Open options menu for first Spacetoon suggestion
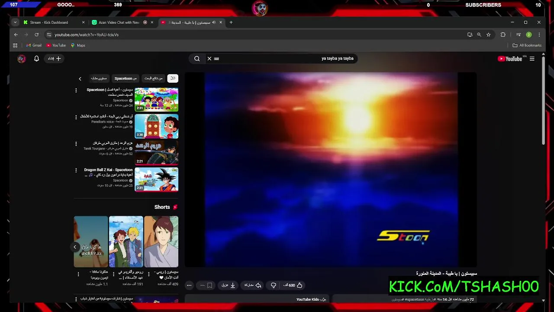 pyautogui.click(x=76, y=91)
